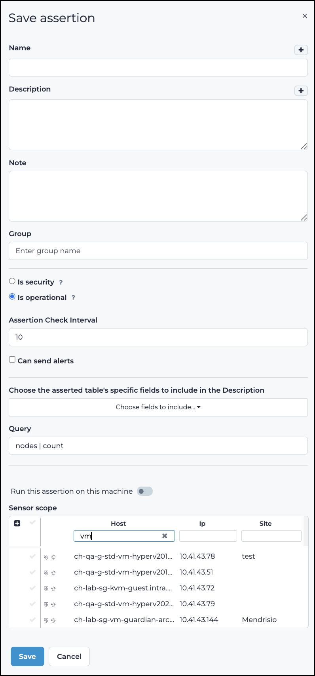Image resolution: width=315 pixels, height=676 pixels.
Task: Click the sensor icon next to ch-qa-g-std-vm-hyperv201
Action: [x=53, y=556]
